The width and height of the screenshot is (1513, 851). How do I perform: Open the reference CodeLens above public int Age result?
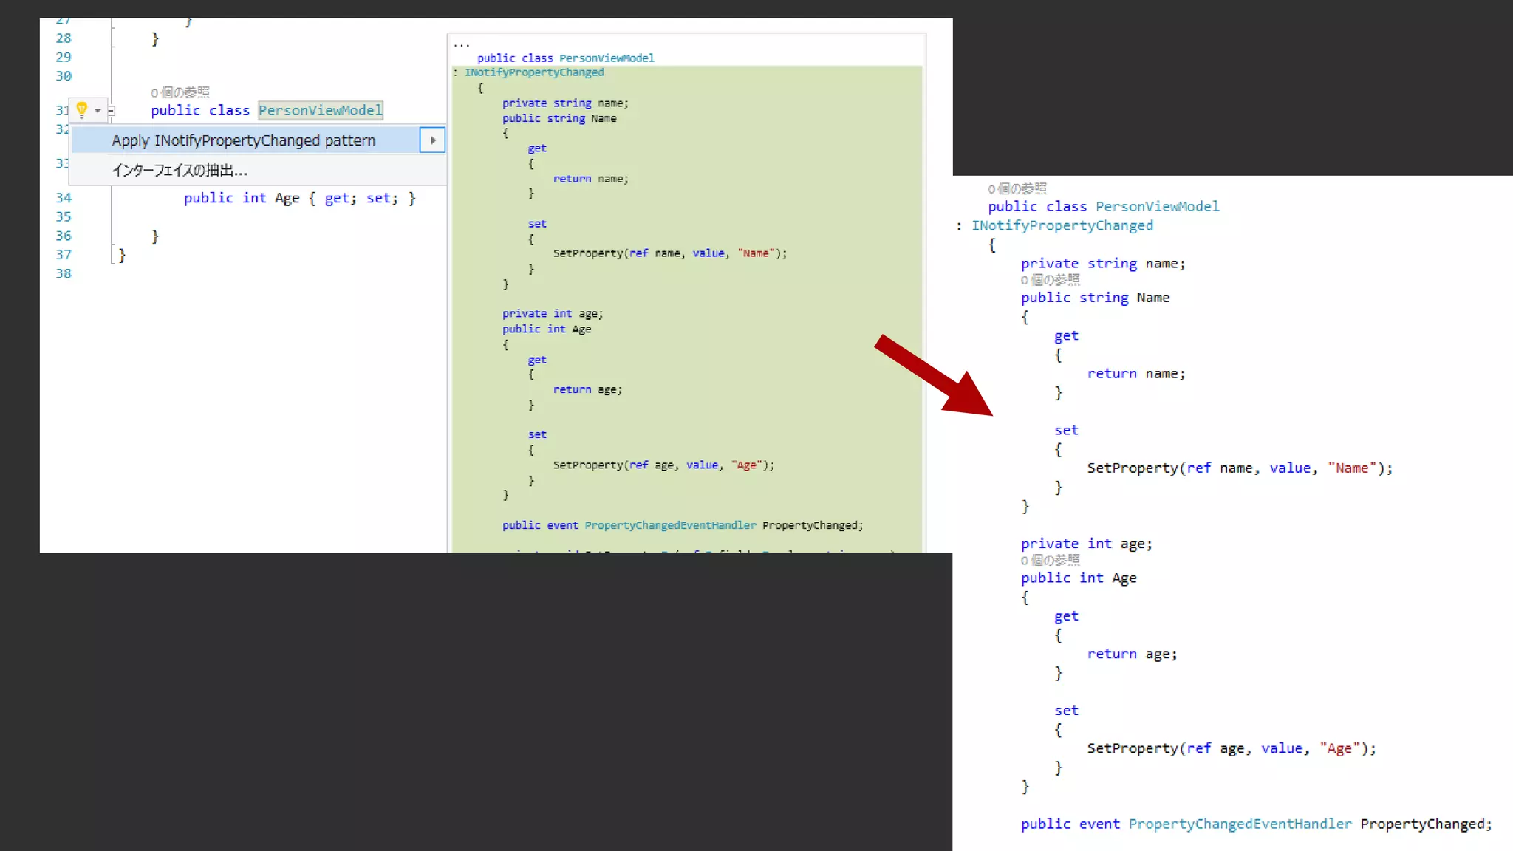pos(1050,560)
